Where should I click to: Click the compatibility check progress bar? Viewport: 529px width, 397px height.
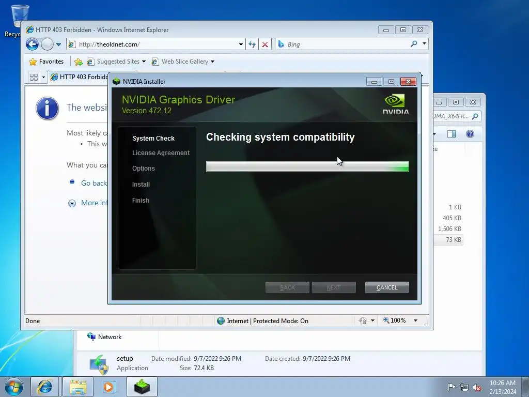pyautogui.click(x=307, y=166)
